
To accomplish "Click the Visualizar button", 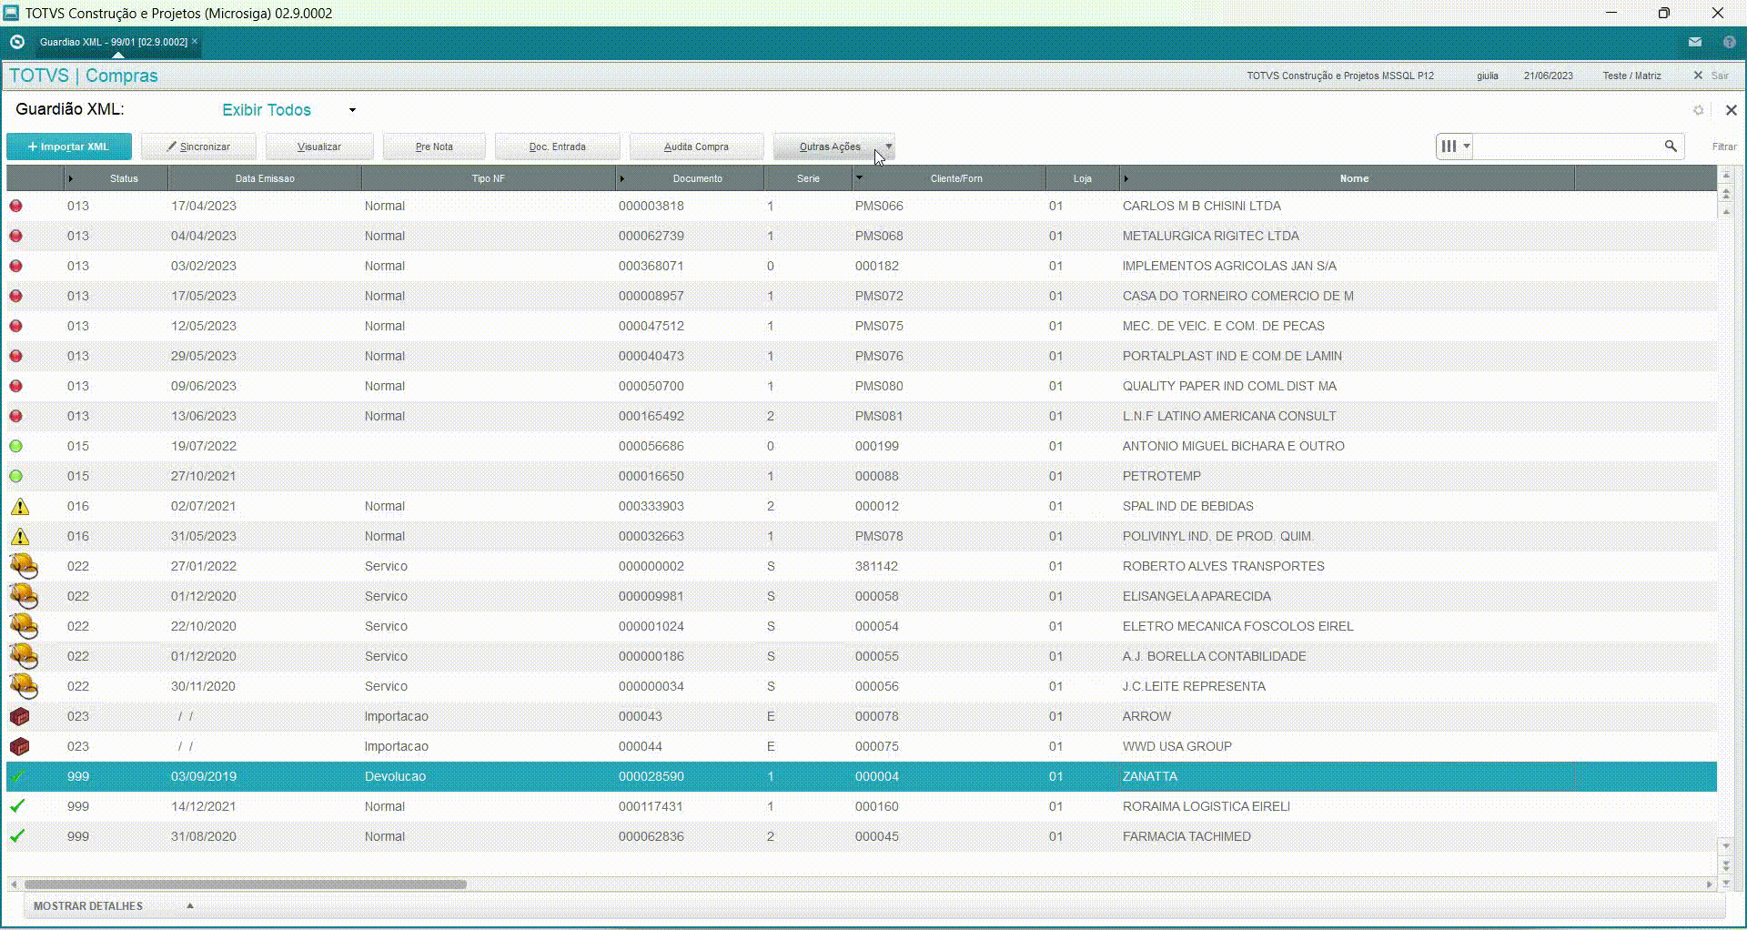I will 319,147.
